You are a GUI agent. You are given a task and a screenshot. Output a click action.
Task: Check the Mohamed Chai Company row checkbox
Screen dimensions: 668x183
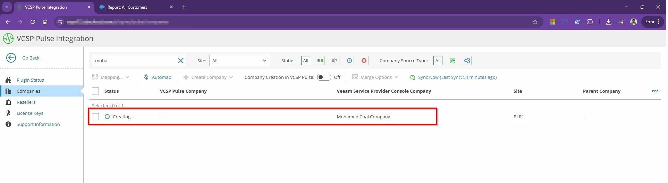click(x=95, y=117)
